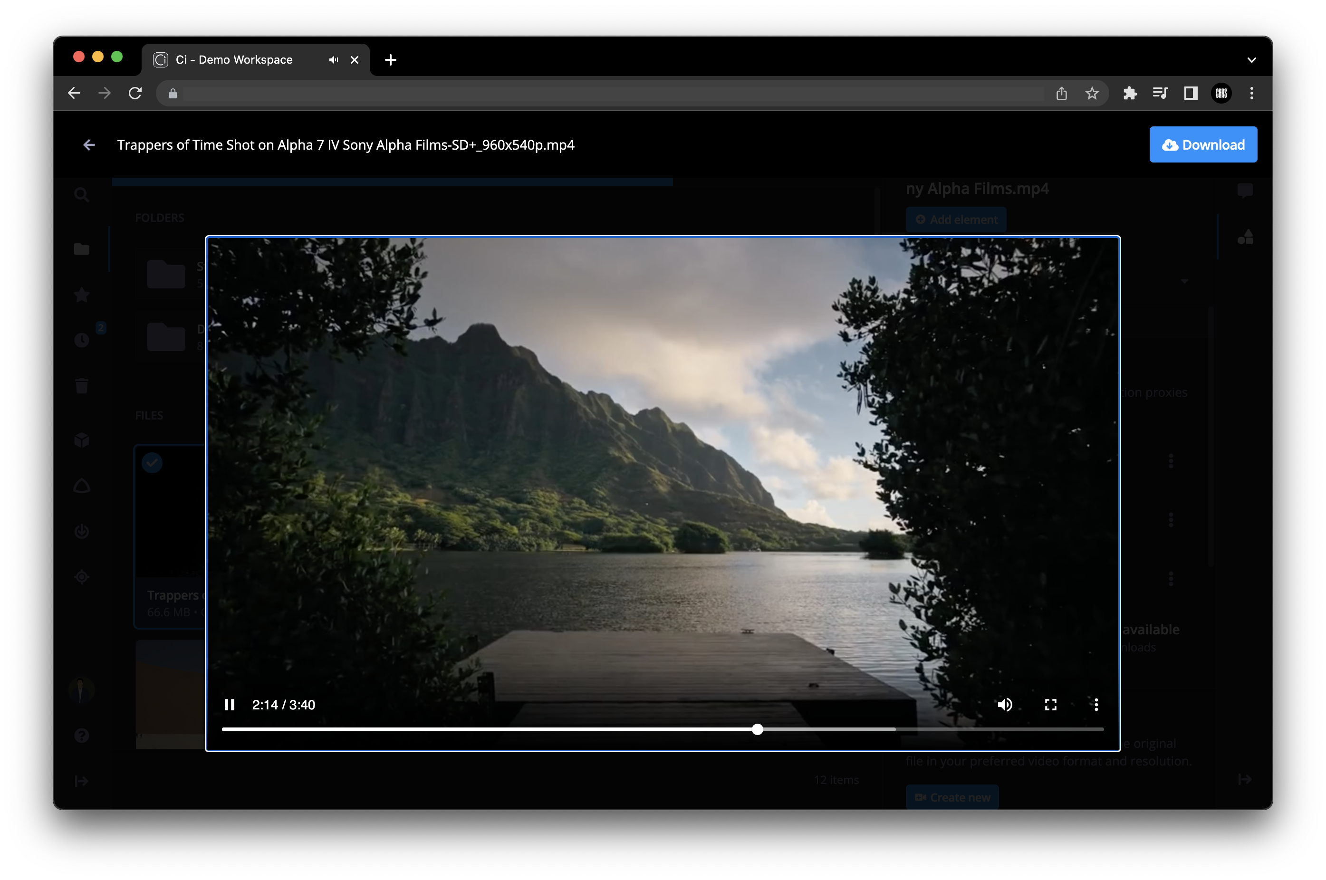Click the cube icon in the left sidebar
This screenshot has width=1326, height=880.
81,440
